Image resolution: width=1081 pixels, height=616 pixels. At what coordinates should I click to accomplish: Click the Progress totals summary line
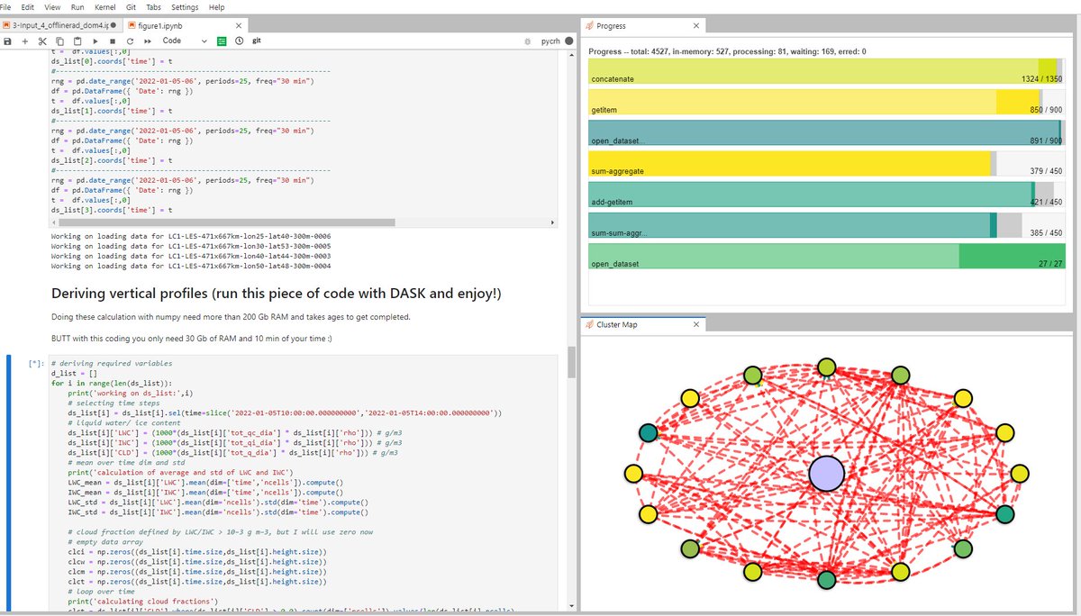click(727, 51)
